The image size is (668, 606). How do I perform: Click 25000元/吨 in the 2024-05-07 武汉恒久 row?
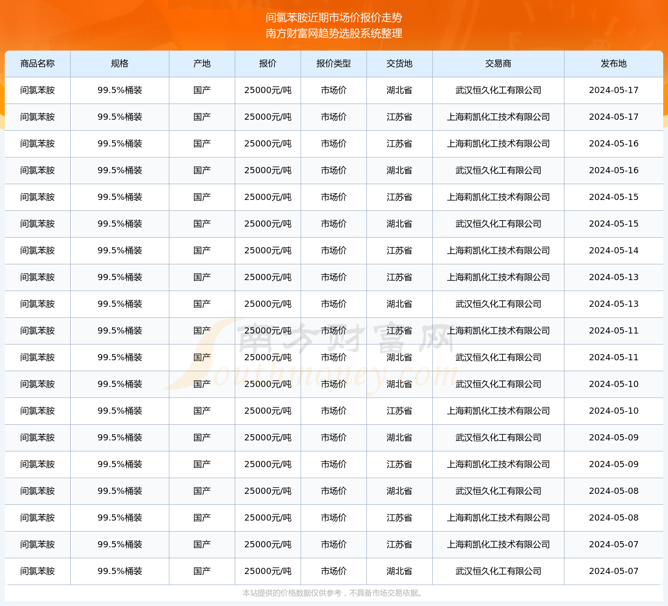[x=268, y=571]
